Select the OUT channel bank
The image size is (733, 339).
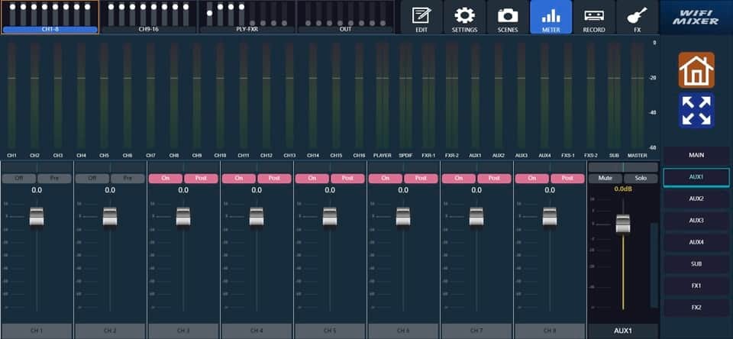click(345, 18)
